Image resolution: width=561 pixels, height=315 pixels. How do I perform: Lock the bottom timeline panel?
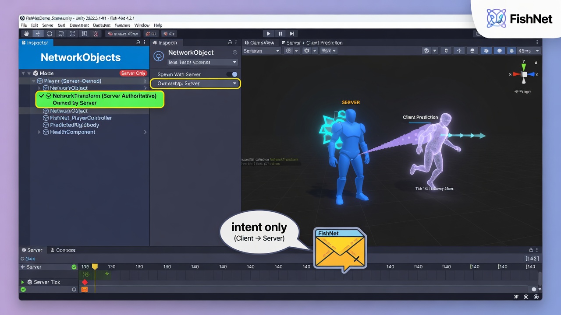coord(531,250)
